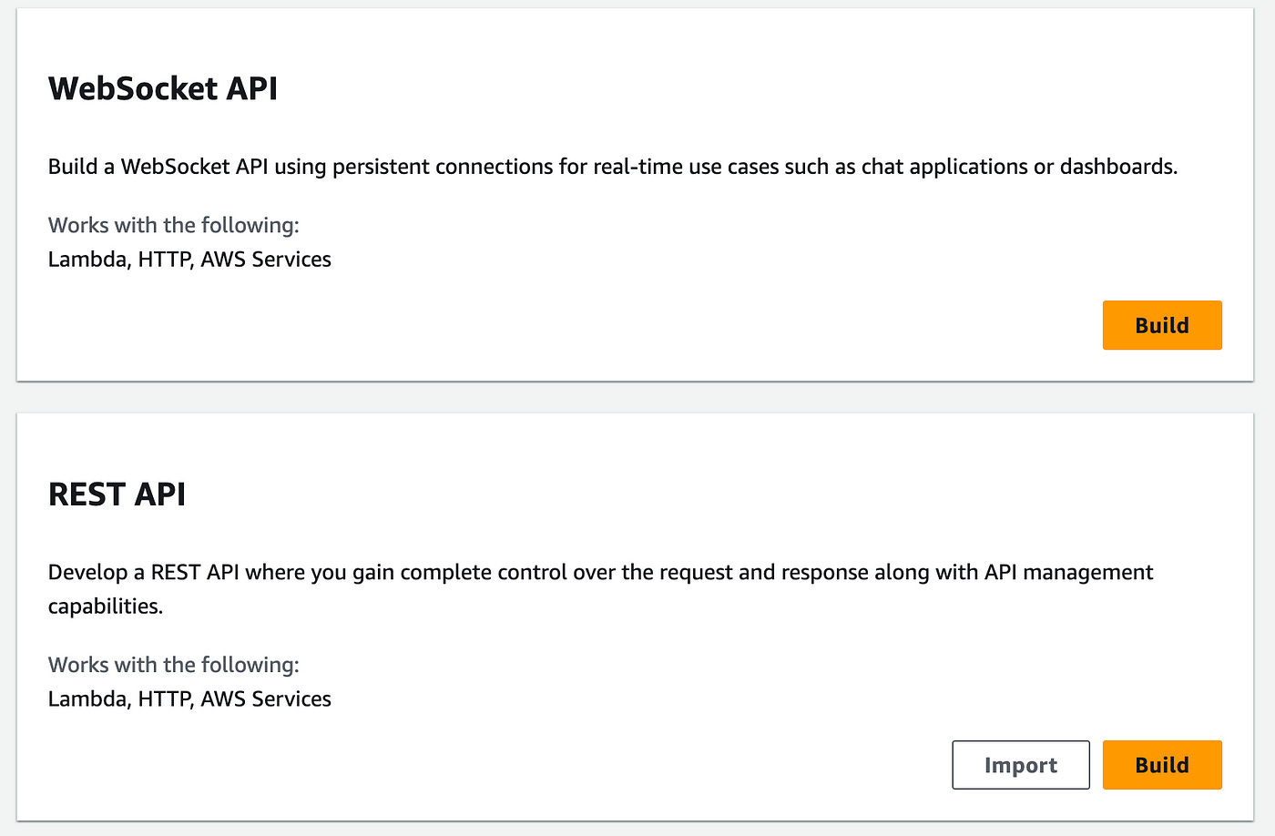Select the REST API heading

(117, 494)
